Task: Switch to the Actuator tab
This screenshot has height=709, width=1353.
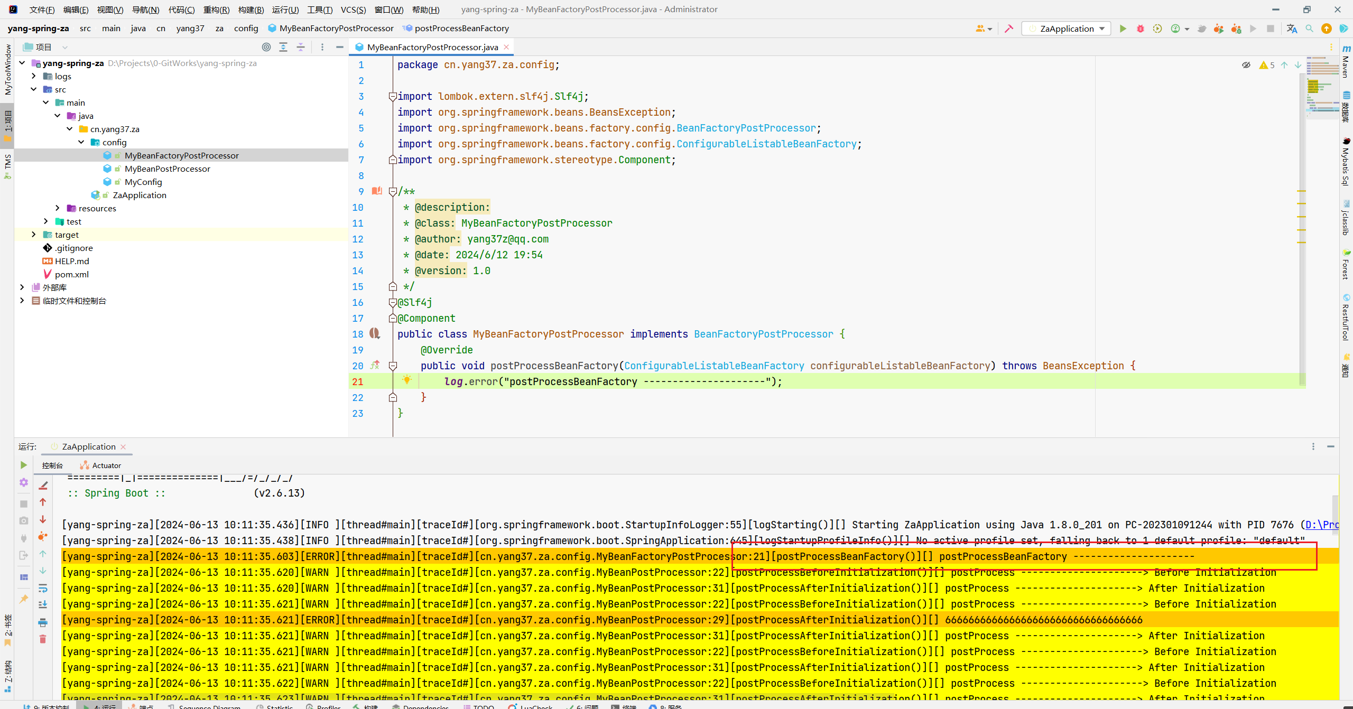Action: [100, 465]
